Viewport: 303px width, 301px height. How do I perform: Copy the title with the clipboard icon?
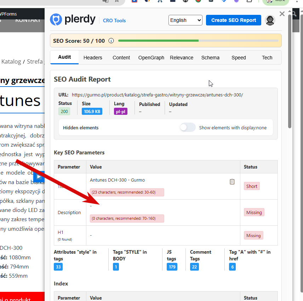coord(232,182)
